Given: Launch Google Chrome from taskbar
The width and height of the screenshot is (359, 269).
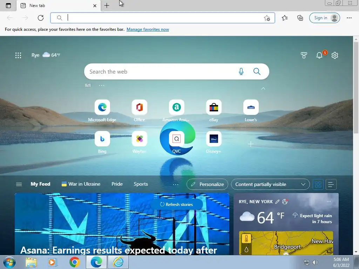Looking at the screenshot, I should 74,262.
